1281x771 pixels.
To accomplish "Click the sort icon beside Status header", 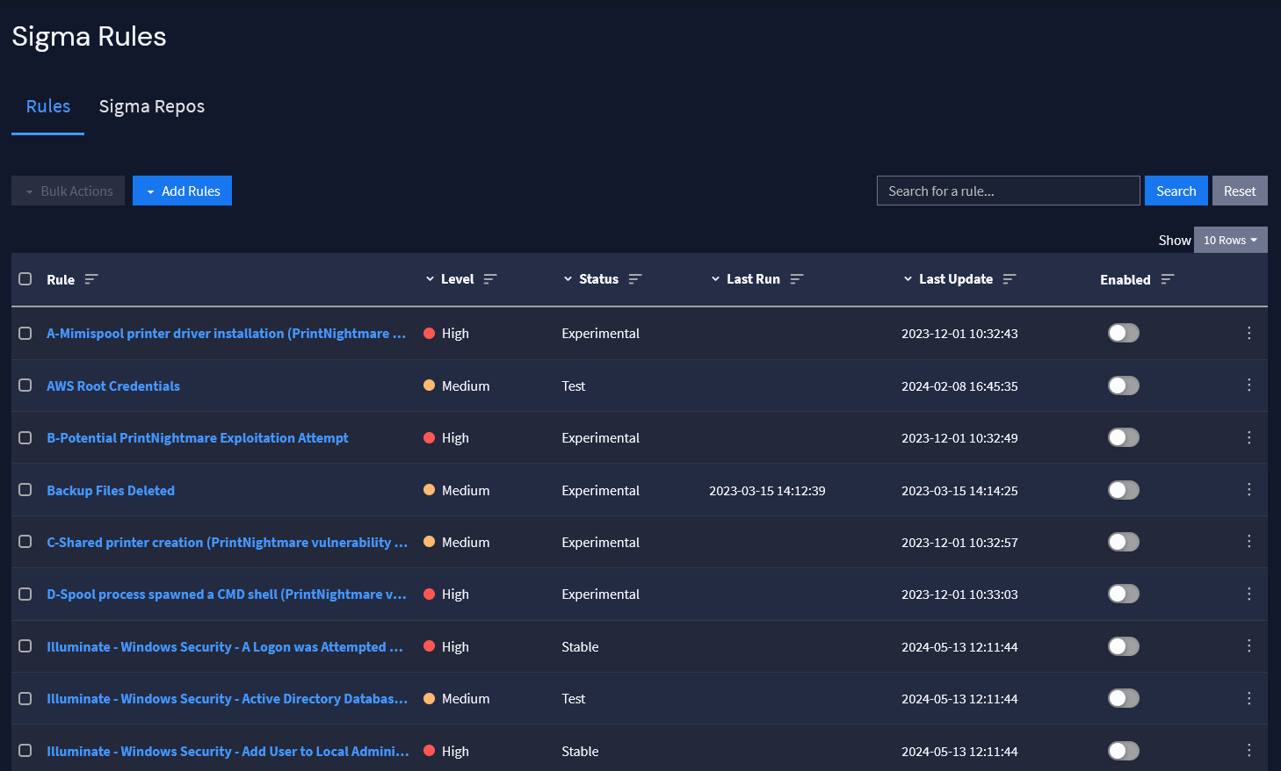I will [635, 279].
